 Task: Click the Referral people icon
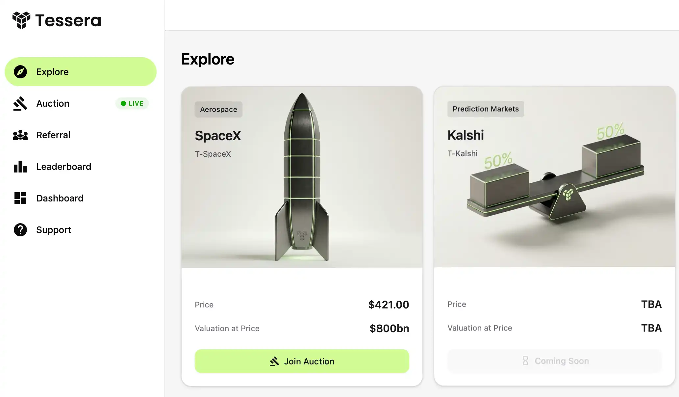20,135
